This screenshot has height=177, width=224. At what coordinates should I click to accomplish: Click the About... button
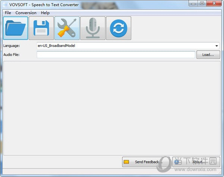click(x=196, y=162)
